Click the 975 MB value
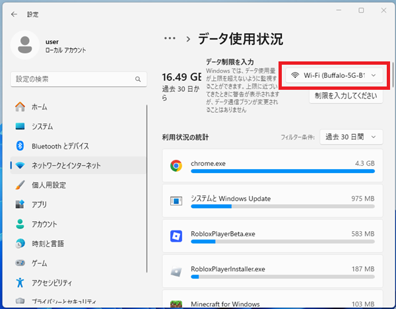Viewport: 396px width, 309px height. (x=362, y=199)
